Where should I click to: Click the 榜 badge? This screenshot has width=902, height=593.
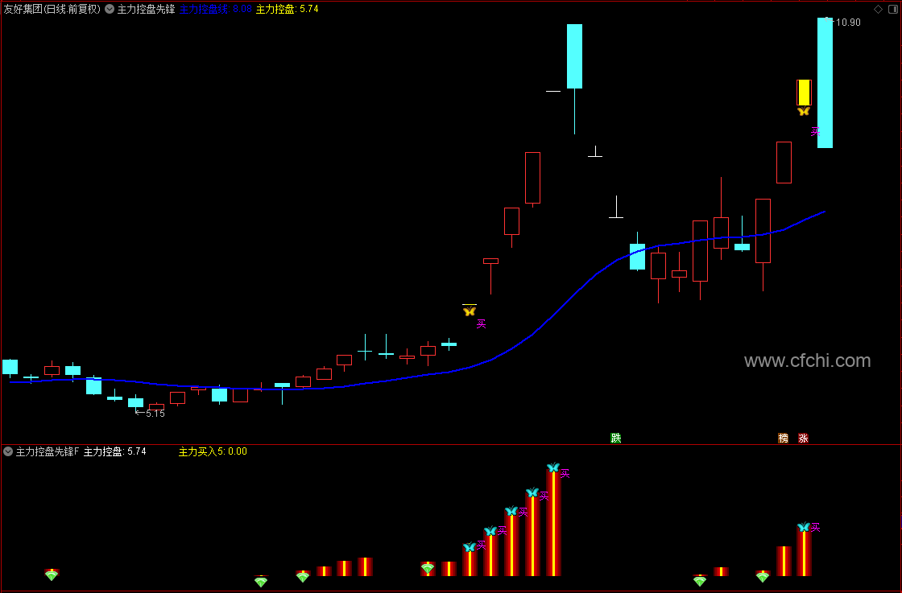pyautogui.click(x=783, y=439)
